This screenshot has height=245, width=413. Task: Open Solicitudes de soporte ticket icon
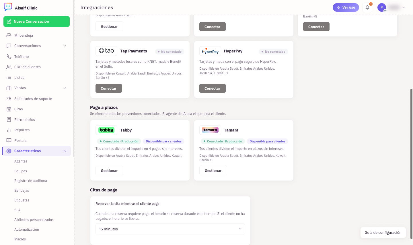pyautogui.click(x=9, y=99)
